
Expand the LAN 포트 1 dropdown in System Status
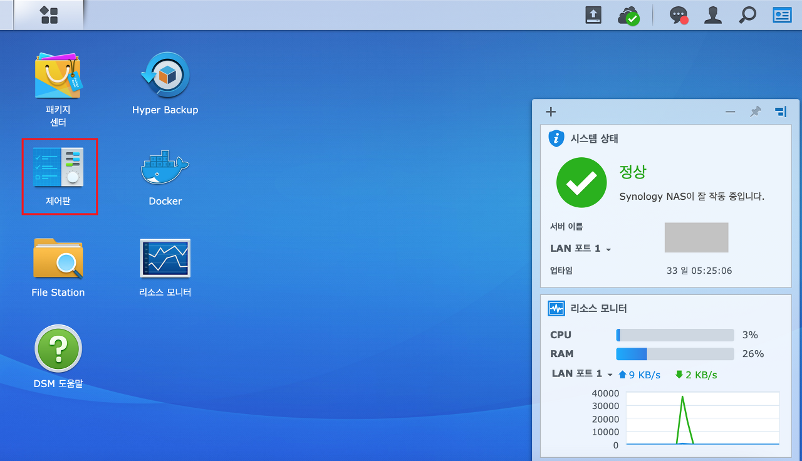580,249
